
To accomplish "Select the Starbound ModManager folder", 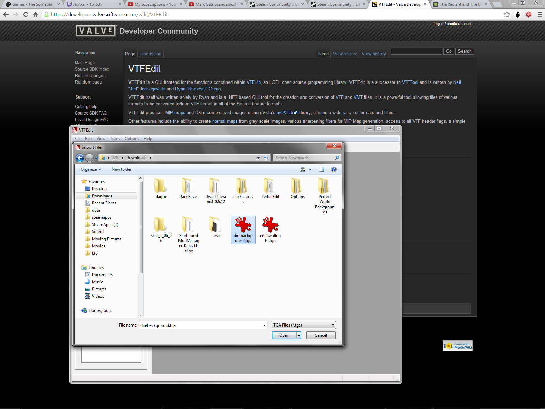I will pyautogui.click(x=189, y=235).
